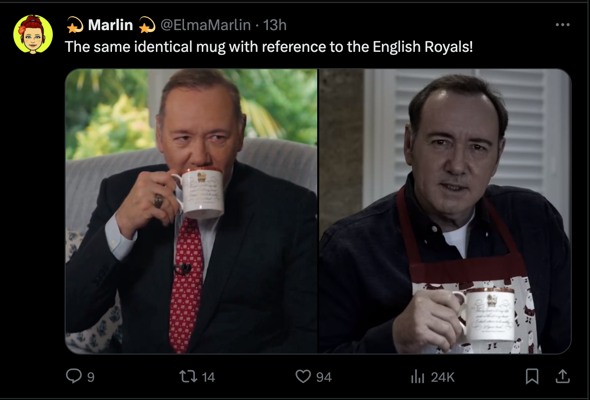
Task: Open the left photo with red tie
Action: tap(191, 211)
